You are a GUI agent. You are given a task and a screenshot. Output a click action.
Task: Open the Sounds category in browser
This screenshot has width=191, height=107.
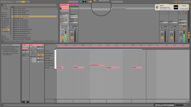[x=5, y=15]
